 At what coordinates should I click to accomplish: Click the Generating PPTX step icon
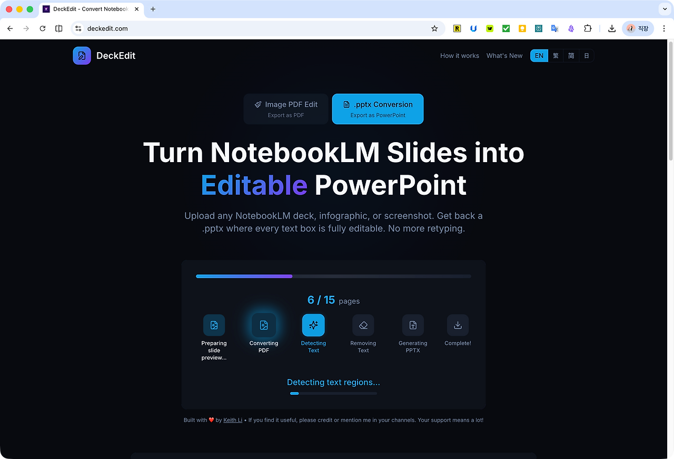413,325
